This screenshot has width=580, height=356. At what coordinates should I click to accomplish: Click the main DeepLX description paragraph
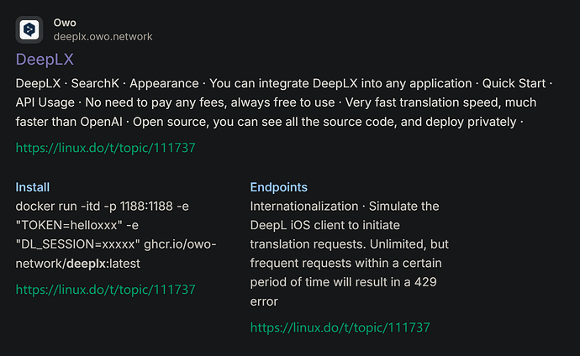[284, 102]
